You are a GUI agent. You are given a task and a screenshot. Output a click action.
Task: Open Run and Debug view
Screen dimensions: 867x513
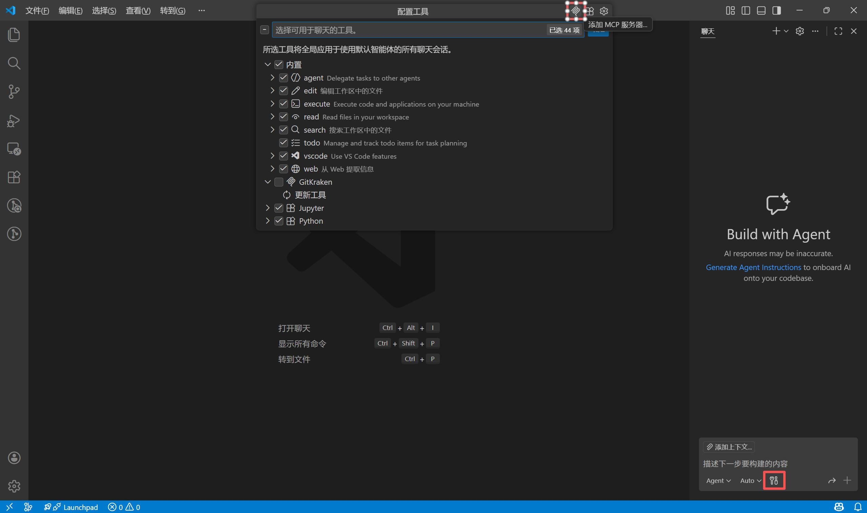tap(14, 120)
